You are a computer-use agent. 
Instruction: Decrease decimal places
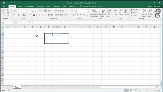click(x=87, y=15)
